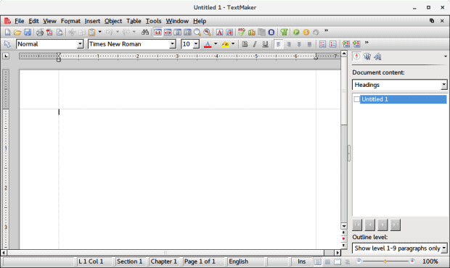This screenshot has height=268, width=450.
Task: Toggle numbered list icon
Action: [x=333, y=44]
